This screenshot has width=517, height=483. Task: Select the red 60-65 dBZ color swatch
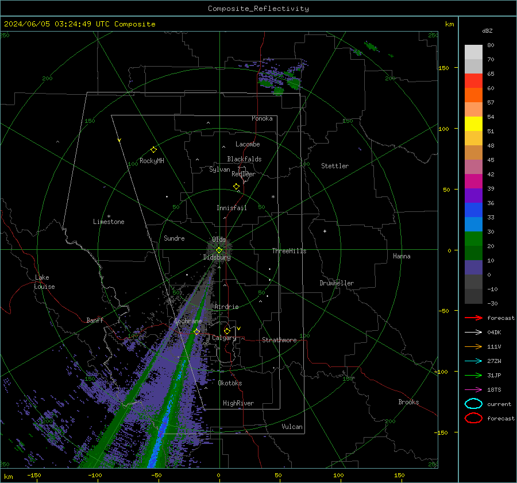click(473, 81)
